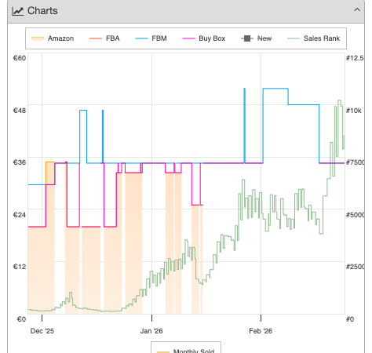372x353 pixels.
Task: Click the FBA orange line swatch
Action: (96, 38)
